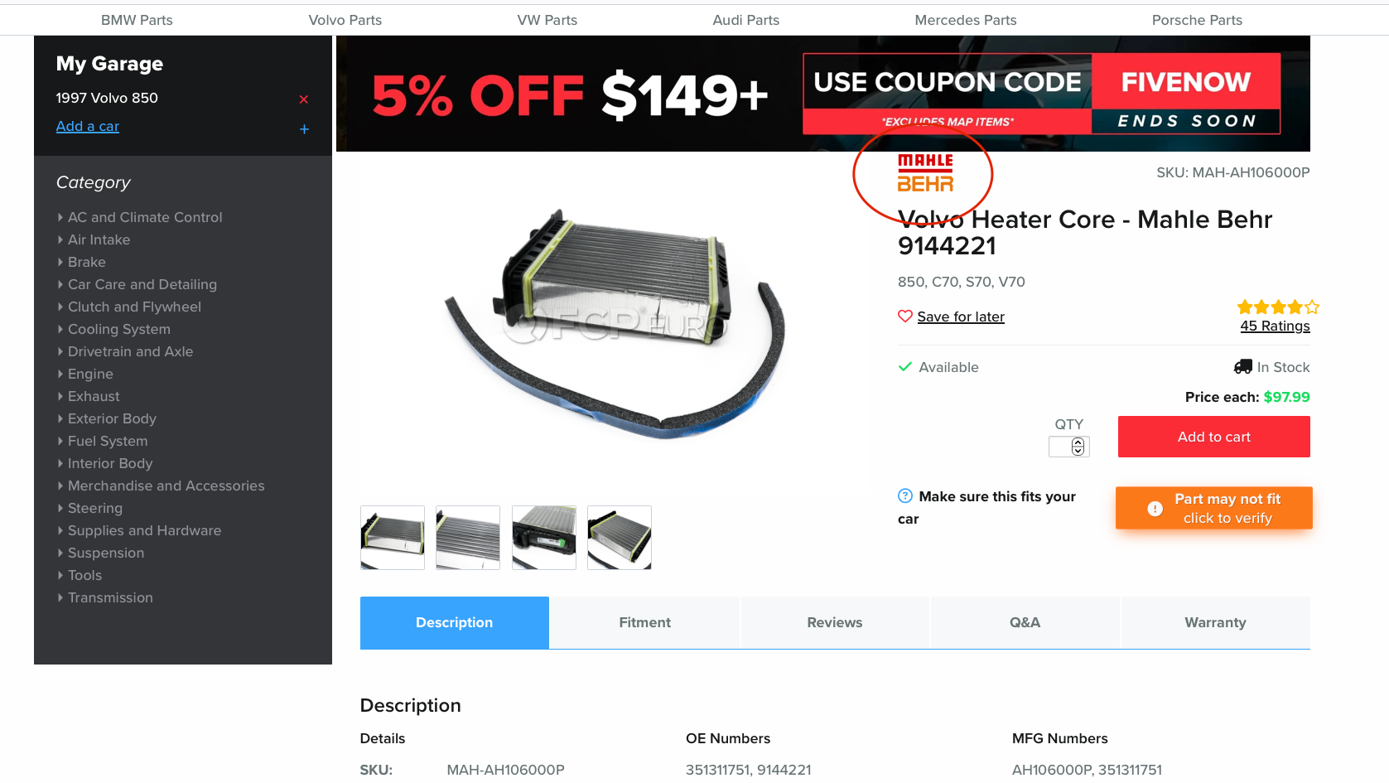Open Volvo Parts in top navigation
This screenshot has width=1389, height=783.
point(345,20)
